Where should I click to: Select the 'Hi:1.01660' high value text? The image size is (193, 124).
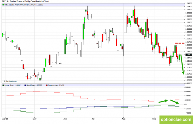point(19,5)
